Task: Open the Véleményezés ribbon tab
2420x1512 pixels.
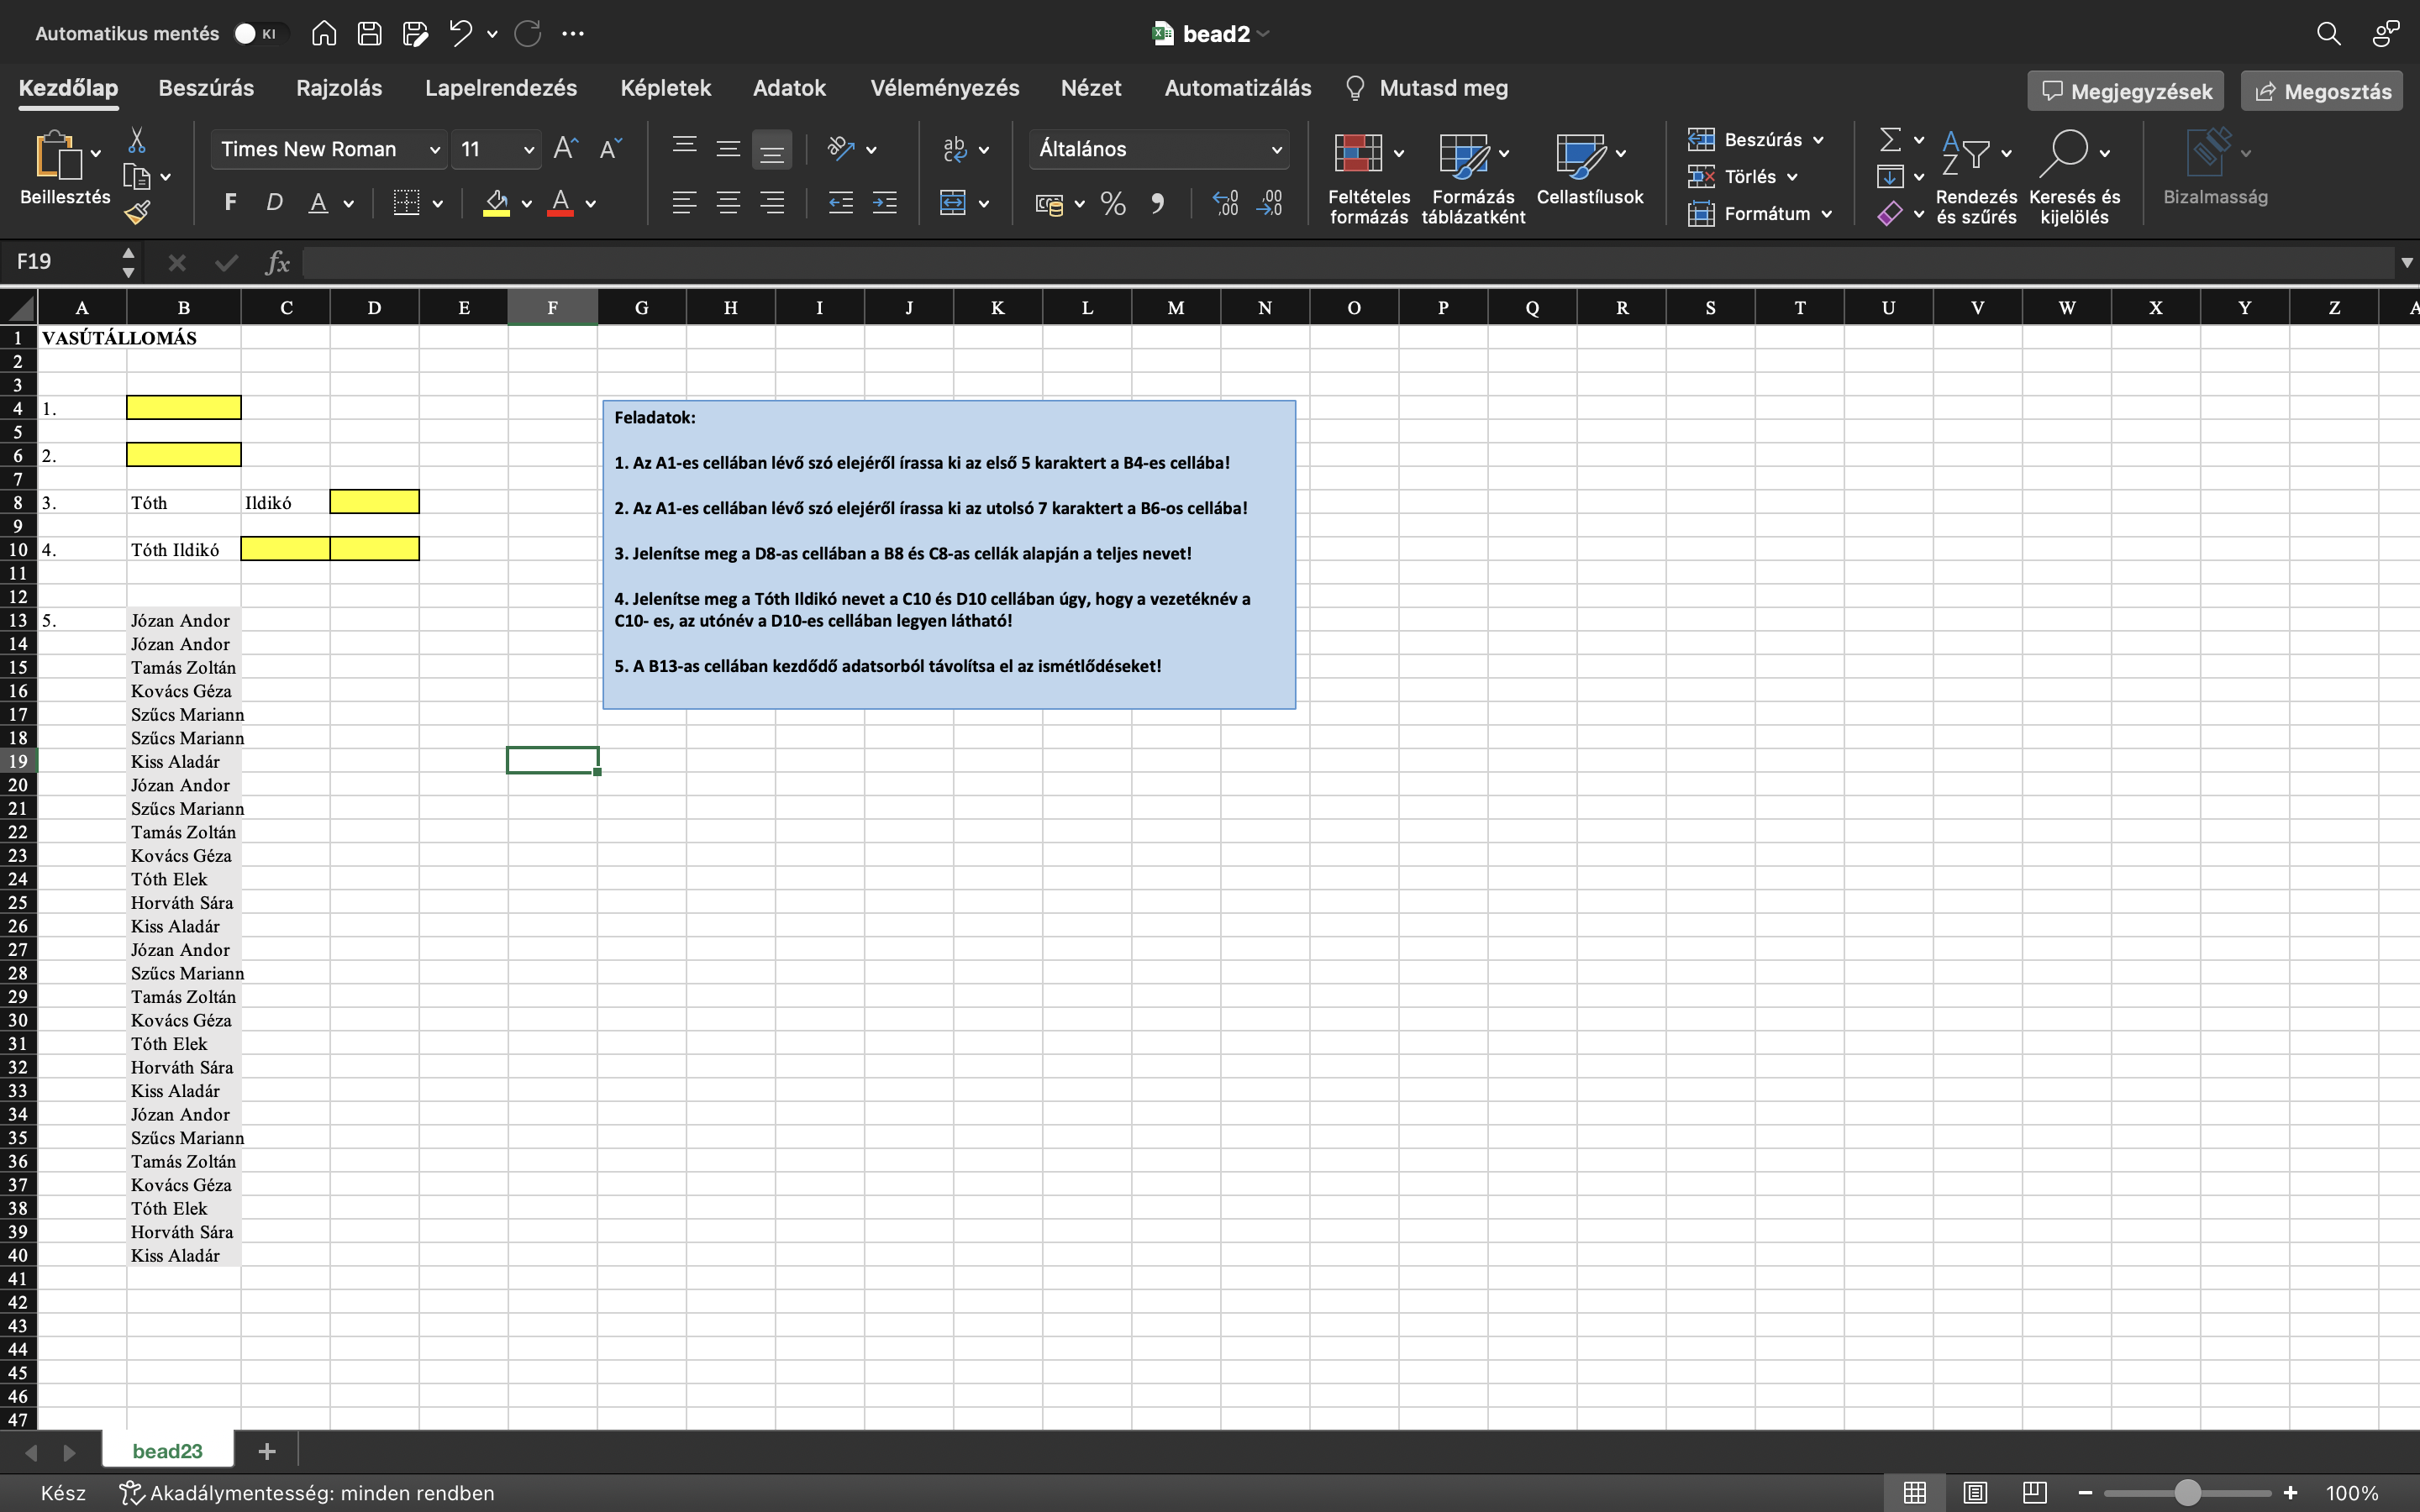Action: (945, 88)
